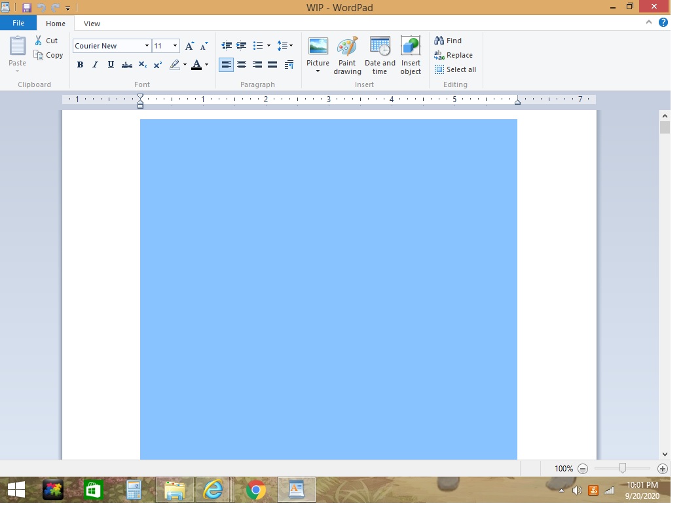Click the Courier New font name field
This screenshot has width=683, height=512.
click(x=108, y=46)
